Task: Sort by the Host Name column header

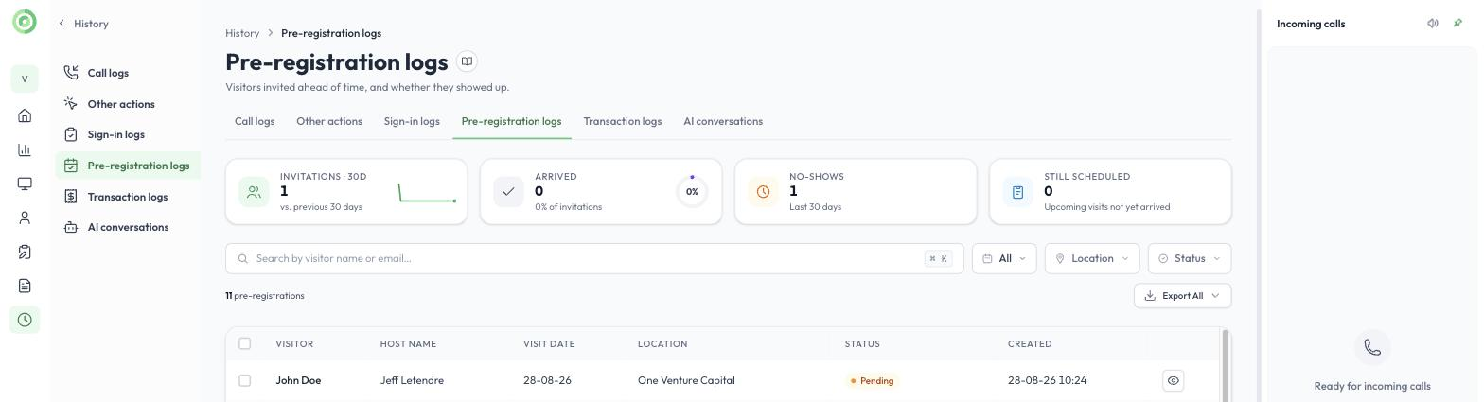Action: (408, 343)
